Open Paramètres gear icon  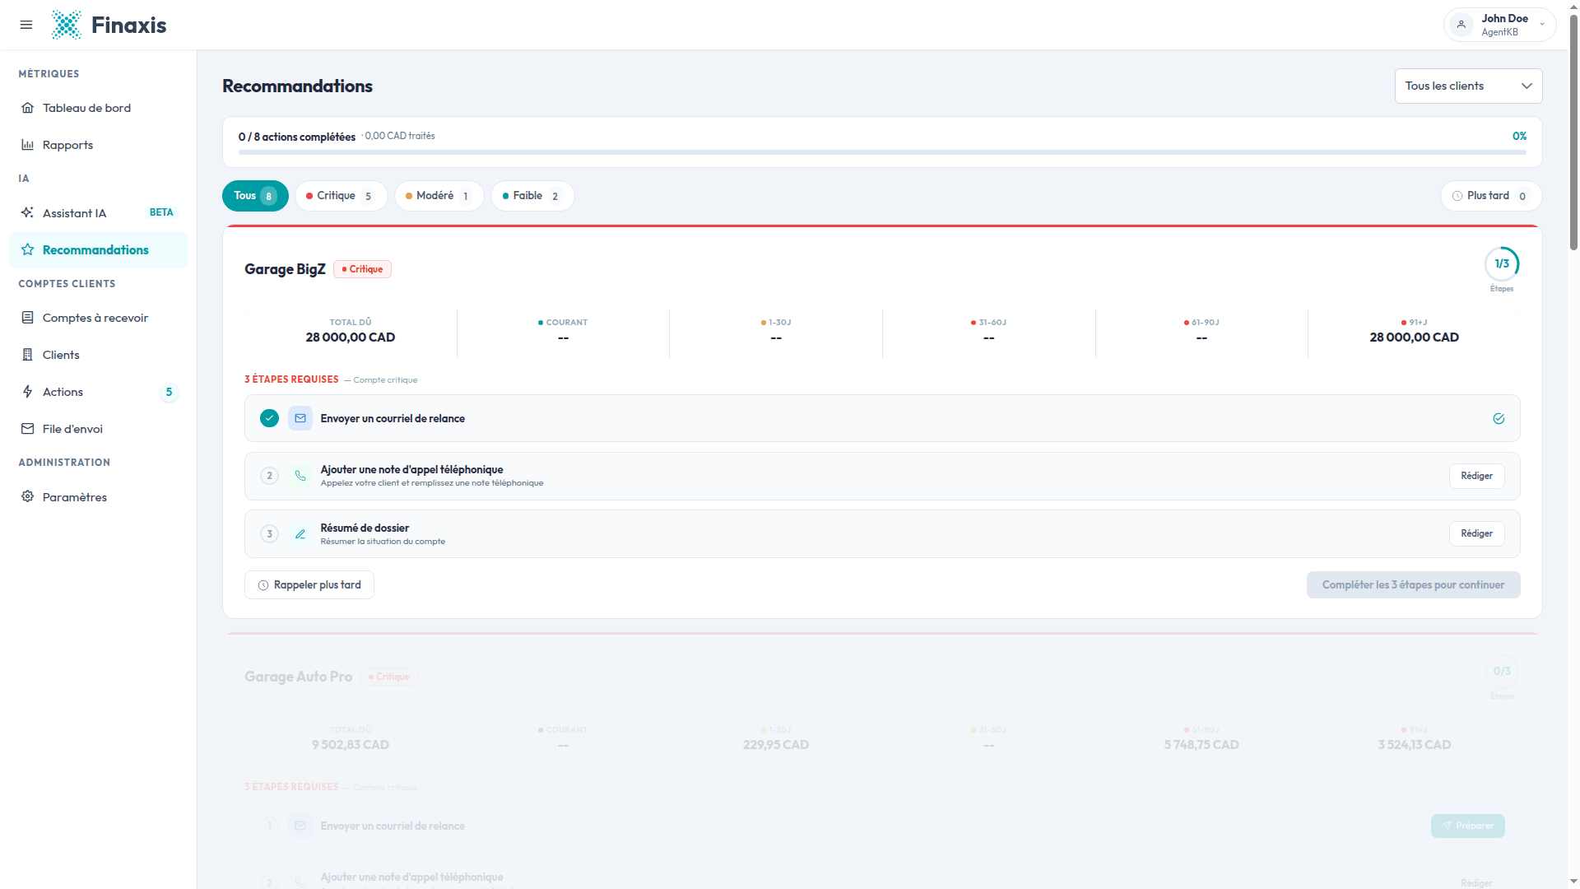tap(28, 497)
